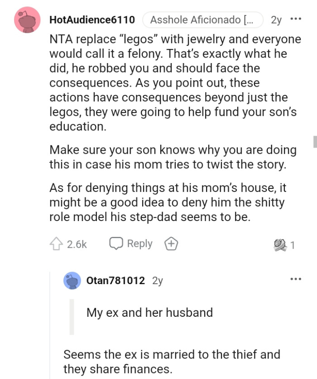Click the 2.6k vote count
Image resolution: width=317 pixels, height=379 pixels.
pos(77,243)
